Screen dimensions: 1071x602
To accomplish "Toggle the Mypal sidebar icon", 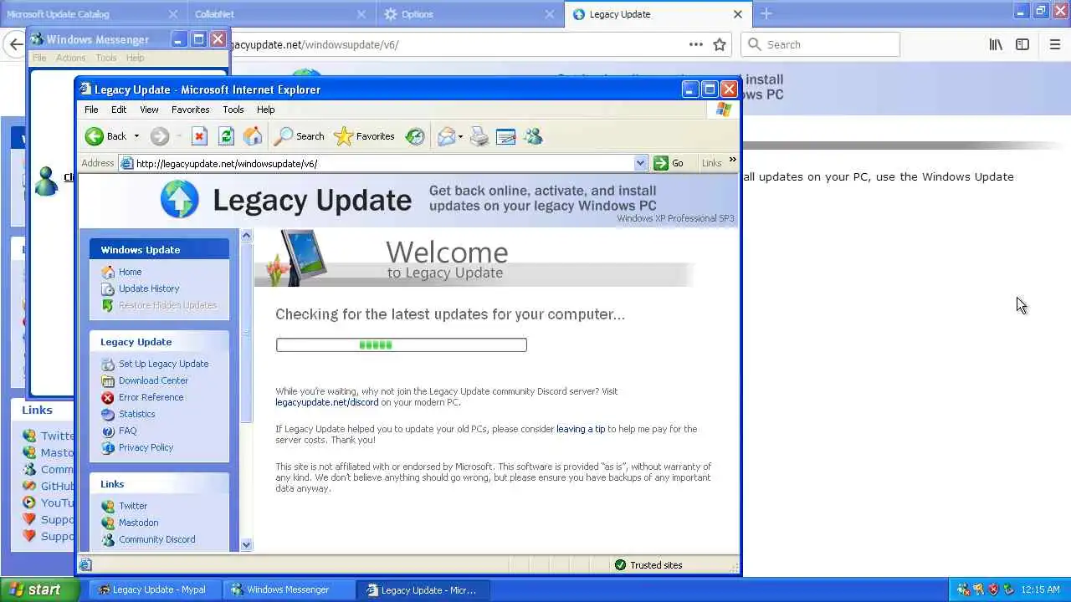I will 1022,44.
